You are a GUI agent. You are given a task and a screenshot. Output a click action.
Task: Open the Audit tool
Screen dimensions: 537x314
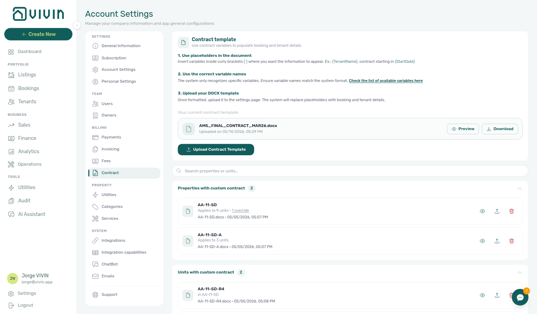click(19, 201)
